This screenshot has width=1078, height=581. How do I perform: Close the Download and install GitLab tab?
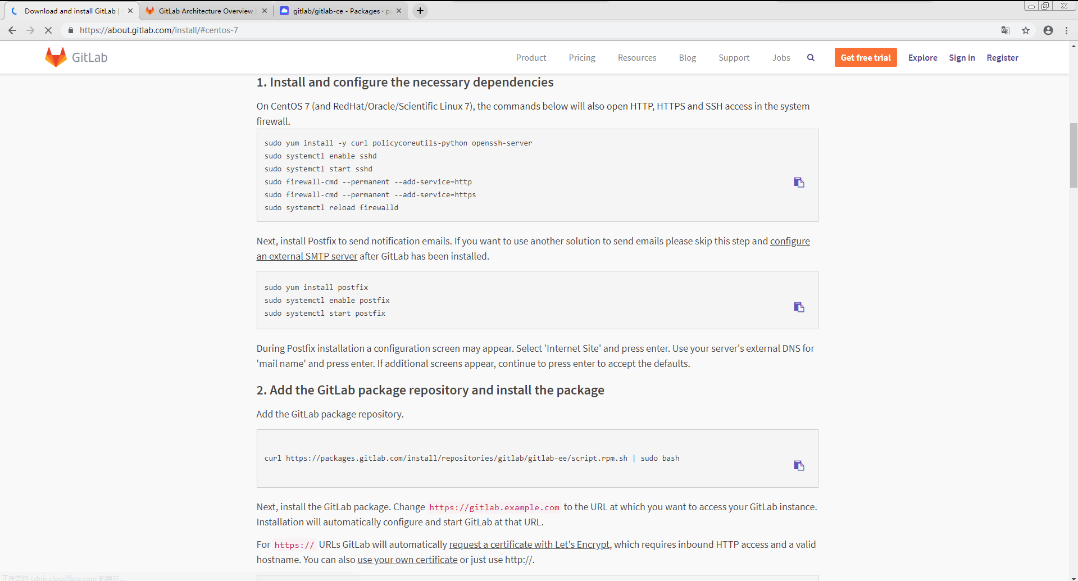click(130, 11)
